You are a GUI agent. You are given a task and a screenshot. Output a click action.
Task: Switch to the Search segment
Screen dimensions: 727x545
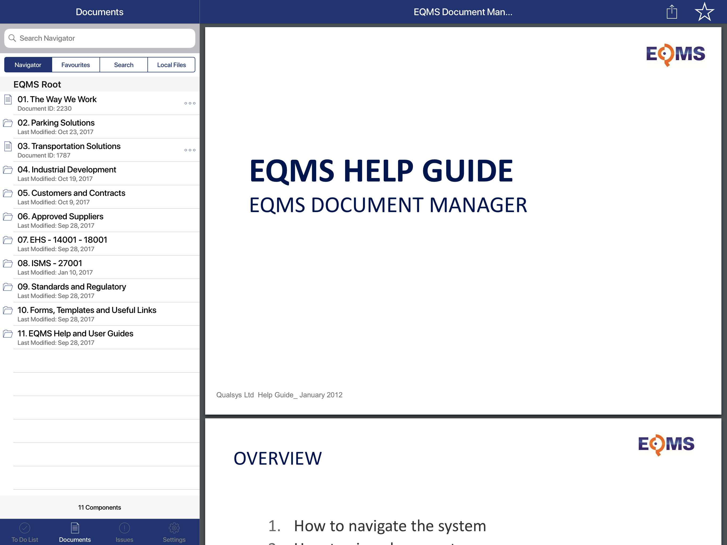coord(123,65)
